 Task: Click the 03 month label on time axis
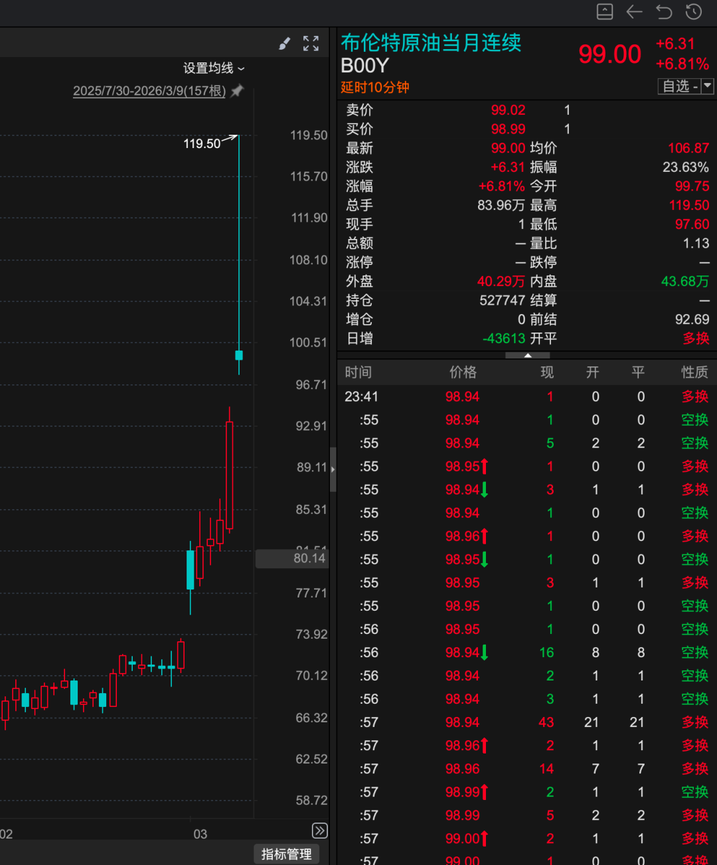(200, 834)
